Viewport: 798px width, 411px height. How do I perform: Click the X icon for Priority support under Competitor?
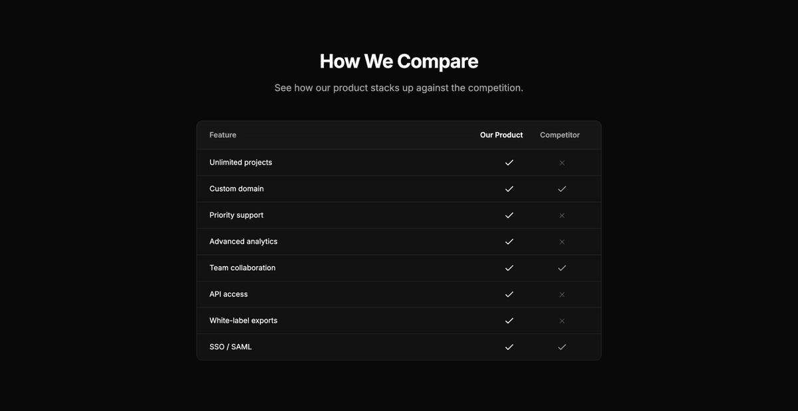pyautogui.click(x=562, y=215)
